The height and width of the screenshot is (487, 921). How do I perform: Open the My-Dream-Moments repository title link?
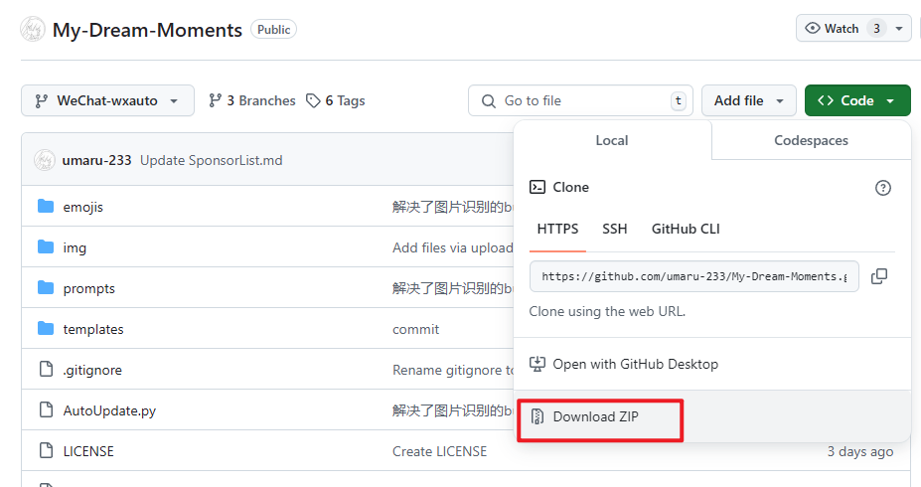click(x=147, y=30)
